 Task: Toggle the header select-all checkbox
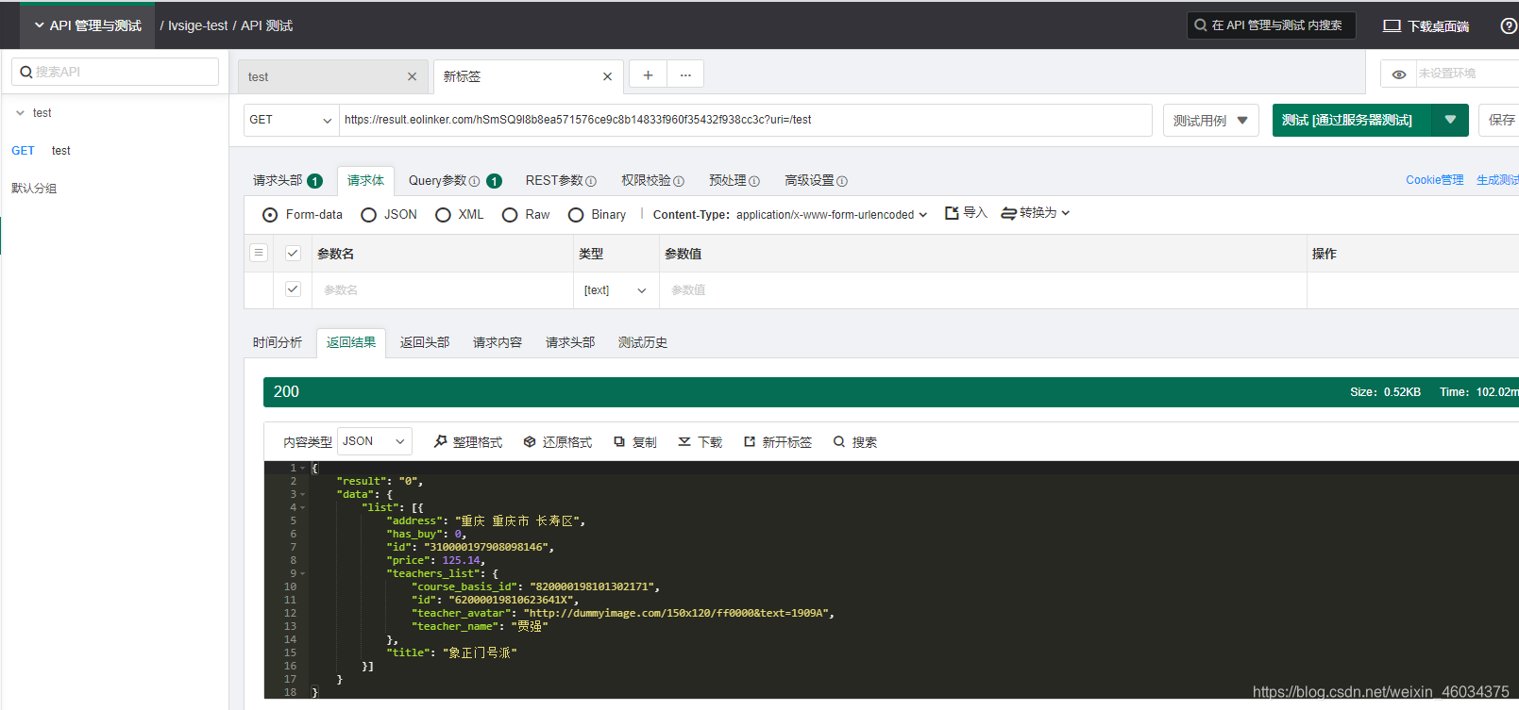pos(293,253)
